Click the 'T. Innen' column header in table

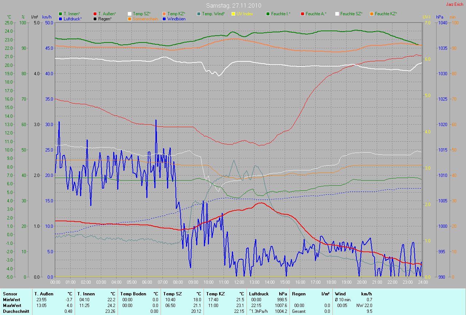pos(86,294)
